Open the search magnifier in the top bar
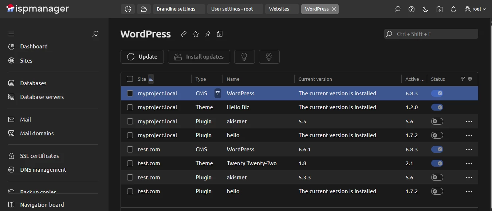This screenshot has height=211, width=492. tap(397, 9)
